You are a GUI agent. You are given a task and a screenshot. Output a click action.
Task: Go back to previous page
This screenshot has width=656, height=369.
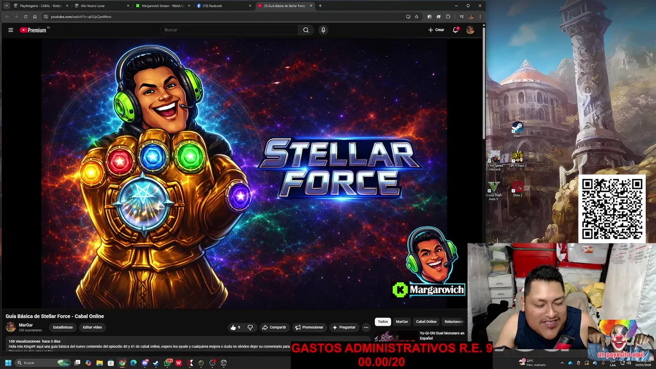pyautogui.click(x=7, y=16)
